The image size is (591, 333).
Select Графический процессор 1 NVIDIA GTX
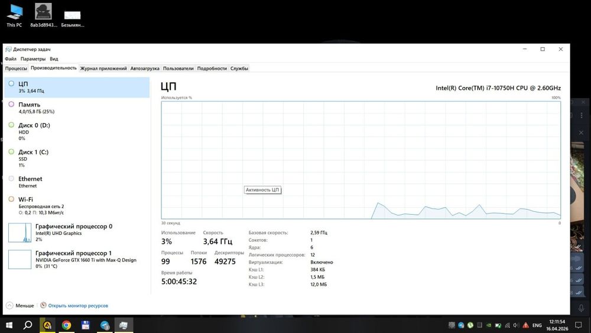[x=77, y=260]
